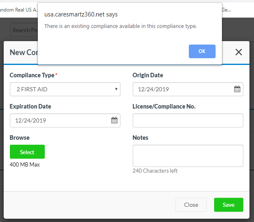The width and height of the screenshot is (254, 222).
Task: Click the alert message about existing compliance
Action: (120, 26)
